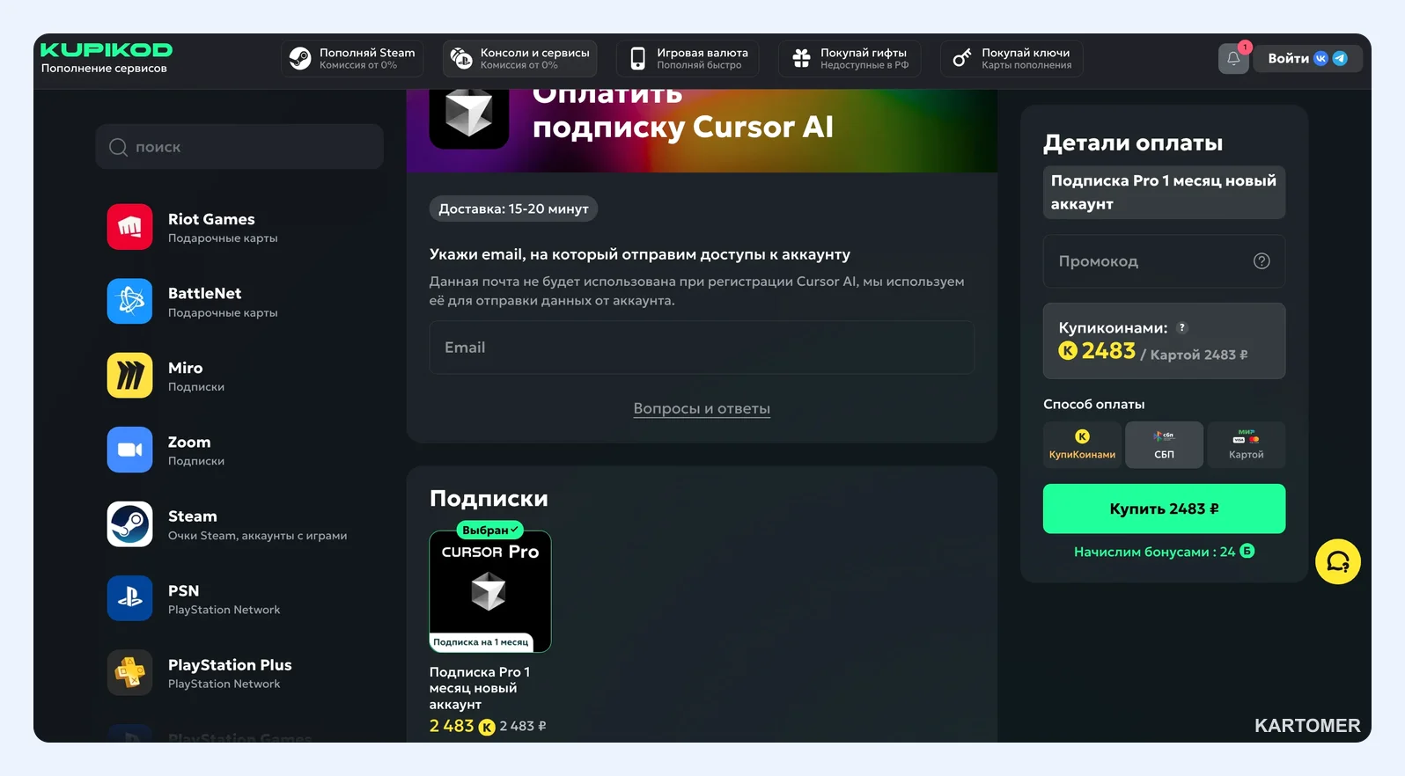Focus the Email input field
The image size is (1405, 776).
(702, 348)
